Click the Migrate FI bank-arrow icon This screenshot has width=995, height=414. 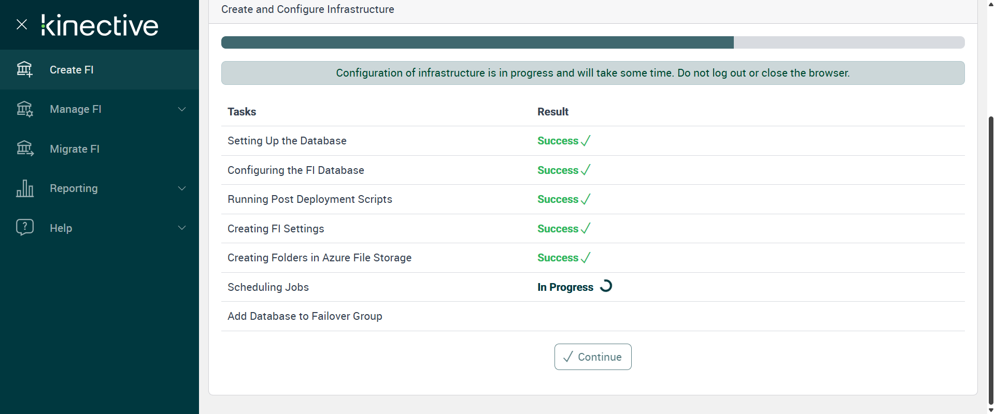(24, 149)
